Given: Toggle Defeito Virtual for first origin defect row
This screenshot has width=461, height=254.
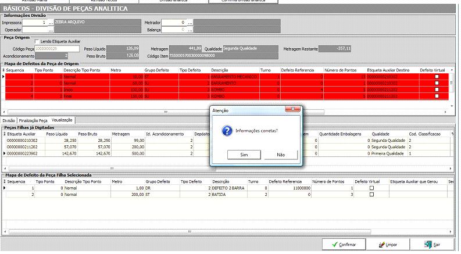Looking at the screenshot, I should pyautogui.click(x=437, y=77).
